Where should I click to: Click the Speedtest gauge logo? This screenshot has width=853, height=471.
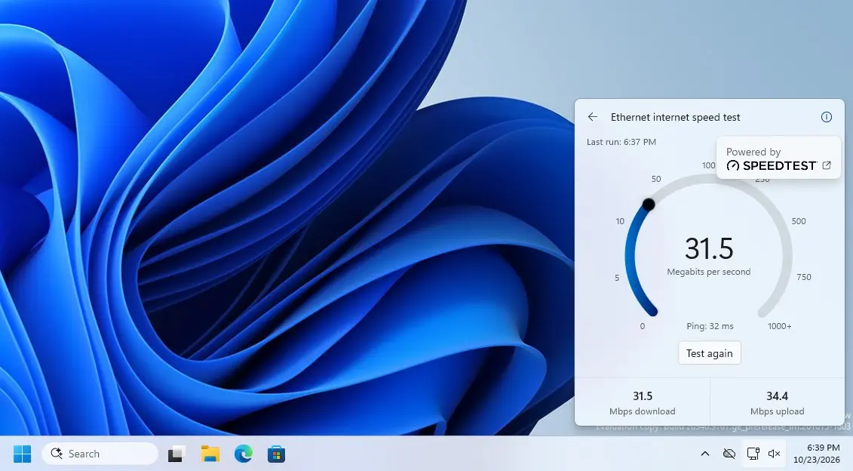pos(733,165)
